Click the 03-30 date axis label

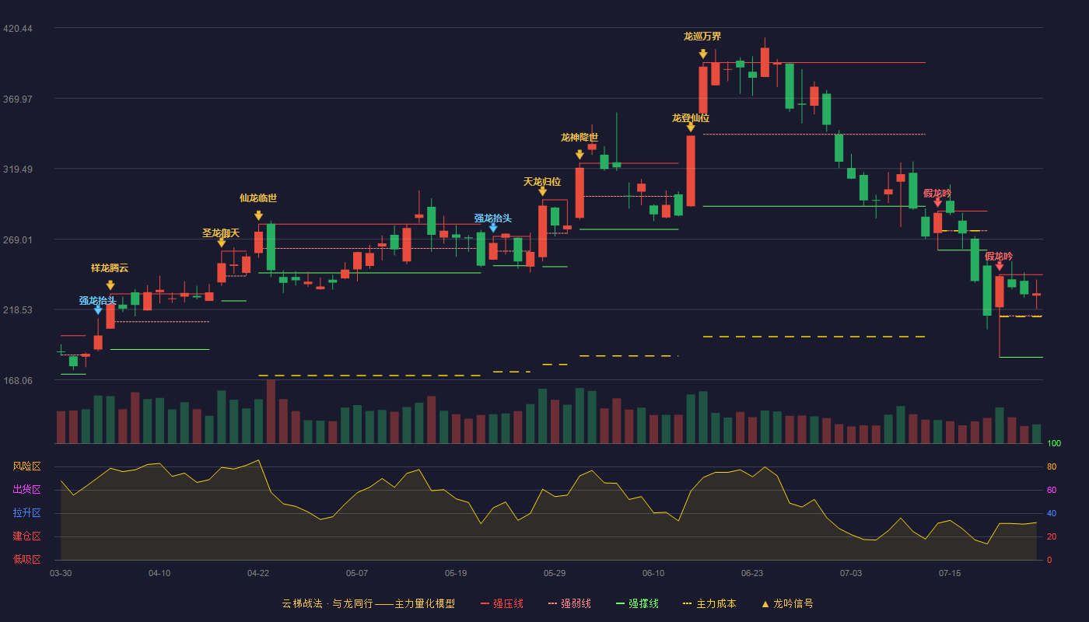[x=61, y=573]
